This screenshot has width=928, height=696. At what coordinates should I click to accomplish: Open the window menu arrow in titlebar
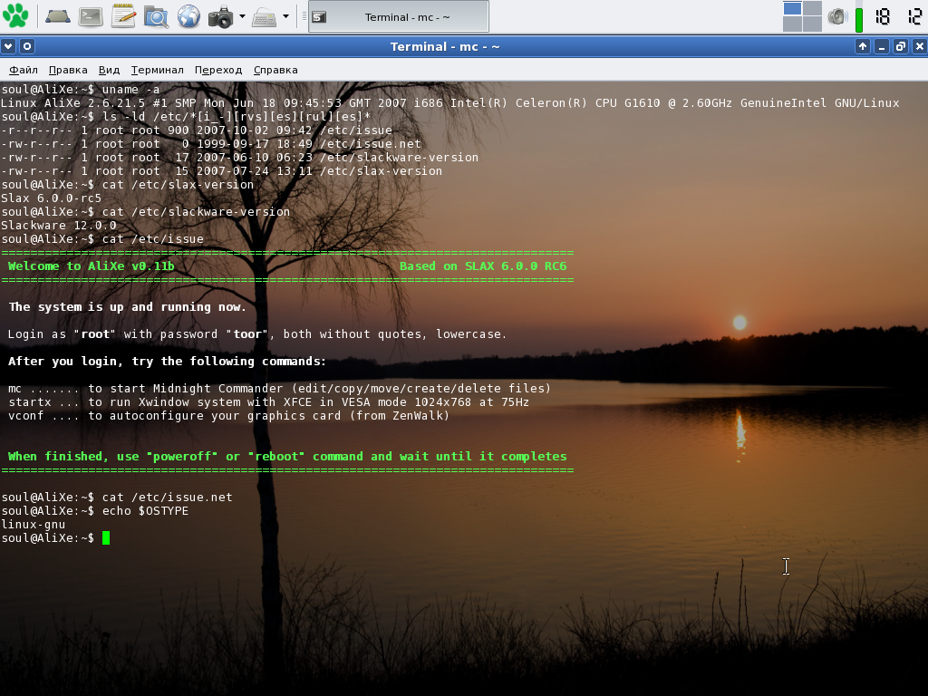pos(8,46)
